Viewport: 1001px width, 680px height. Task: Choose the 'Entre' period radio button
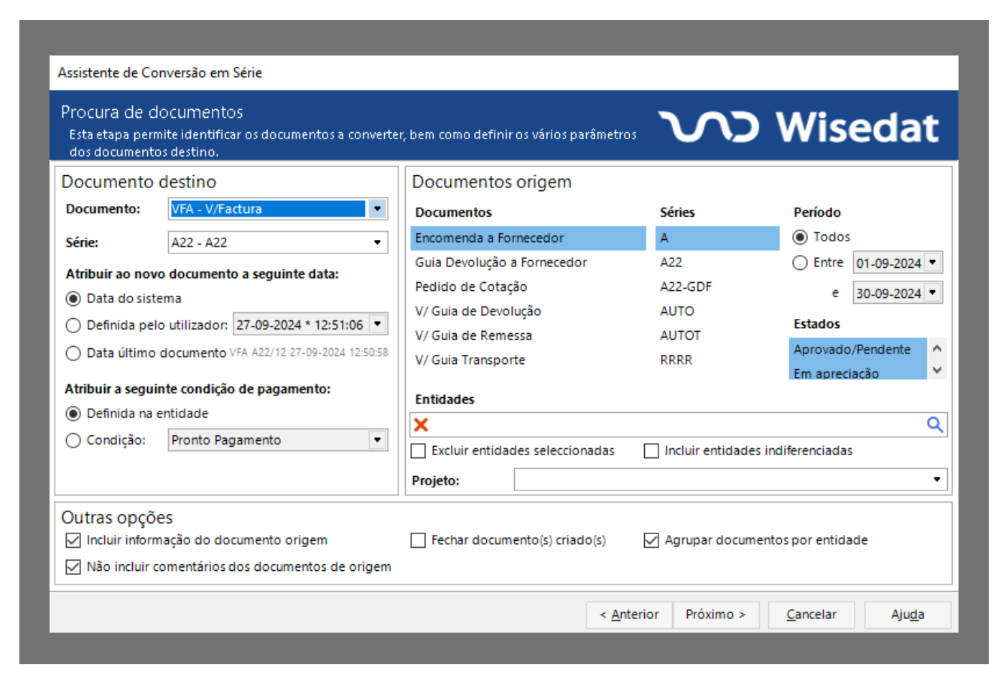click(x=800, y=263)
